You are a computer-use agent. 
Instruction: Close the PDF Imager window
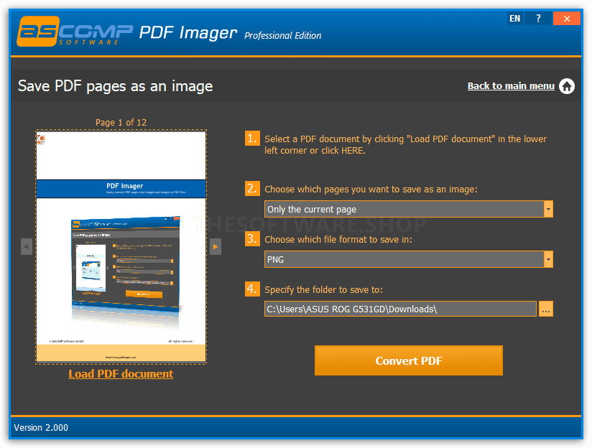coord(566,18)
